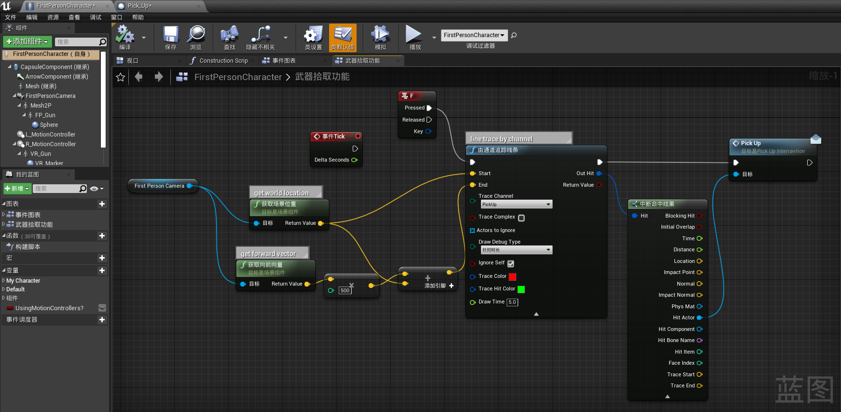Image resolution: width=841 pixels, height=412 pixels.
Task: Click the red Trace Color swatch
Action: (512, 277)
